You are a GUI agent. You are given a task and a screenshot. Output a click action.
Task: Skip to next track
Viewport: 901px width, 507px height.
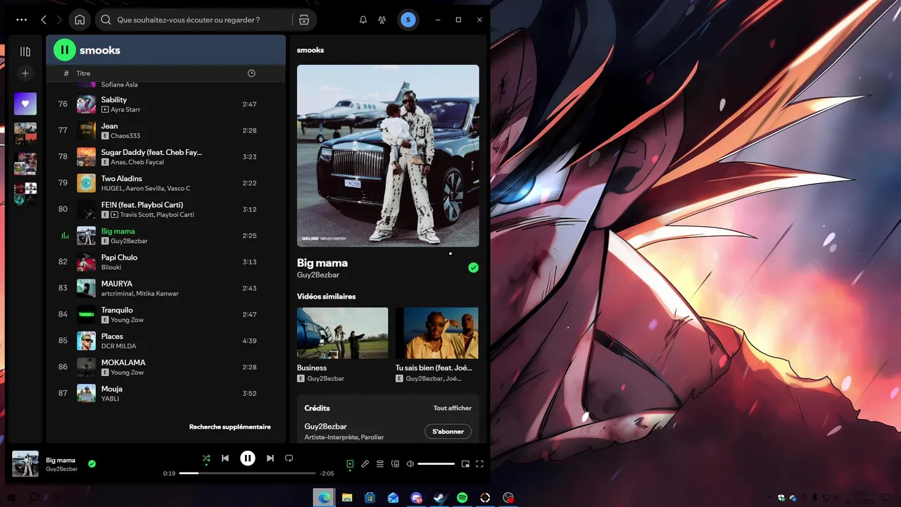tap(270, 458)
